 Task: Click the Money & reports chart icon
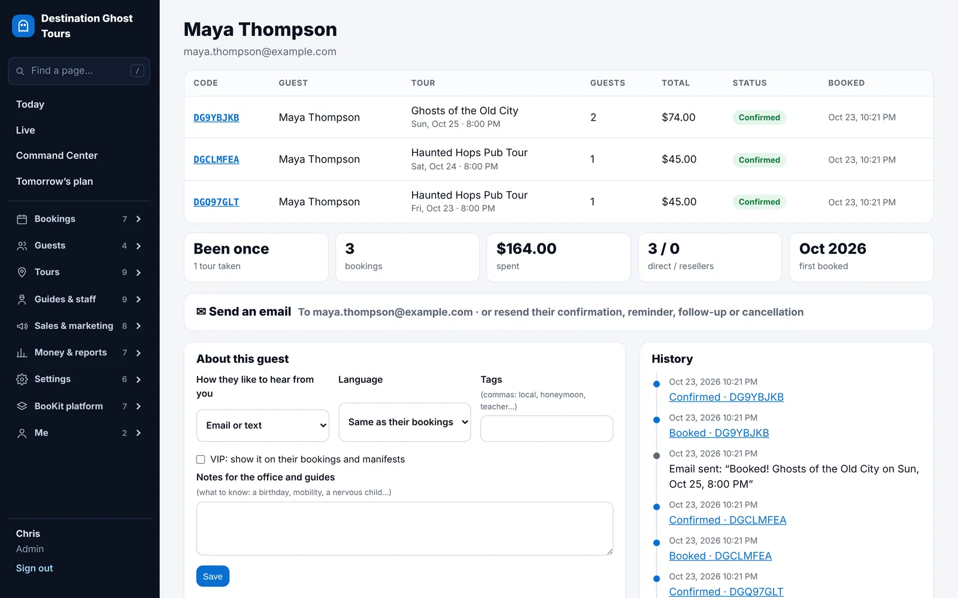[x=22, y=353]
